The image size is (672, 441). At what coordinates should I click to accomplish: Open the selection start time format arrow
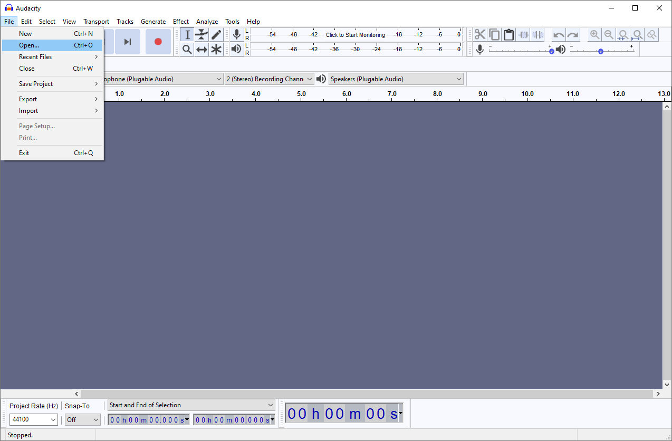[187, 420]
